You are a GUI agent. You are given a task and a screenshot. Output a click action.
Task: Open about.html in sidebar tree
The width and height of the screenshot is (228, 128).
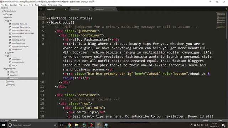14,72
